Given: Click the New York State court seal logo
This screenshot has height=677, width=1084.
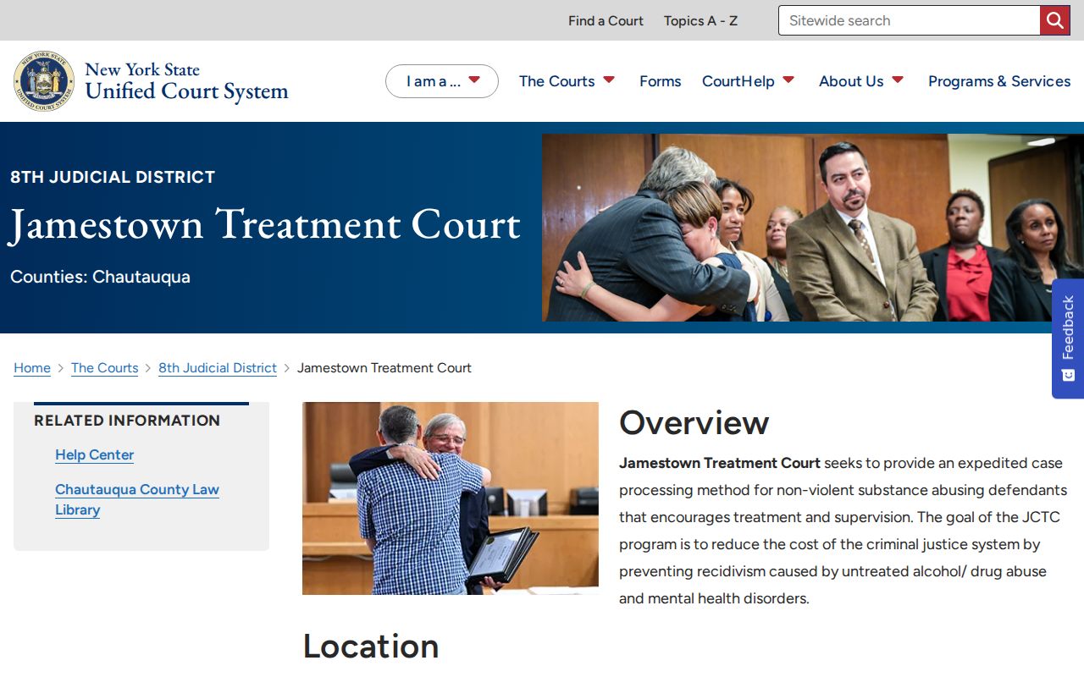Looking at the screenshot, I should [44, 81].
